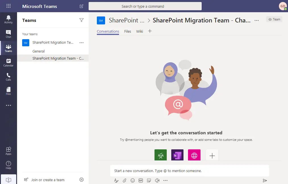Viewport: 288px width, 184px height.
Task: Start a new chat compose icon
Action: point(81,6)
